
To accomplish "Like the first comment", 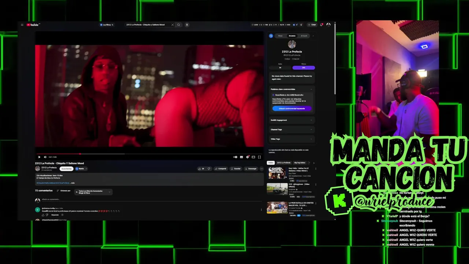I will click(43, 215).
